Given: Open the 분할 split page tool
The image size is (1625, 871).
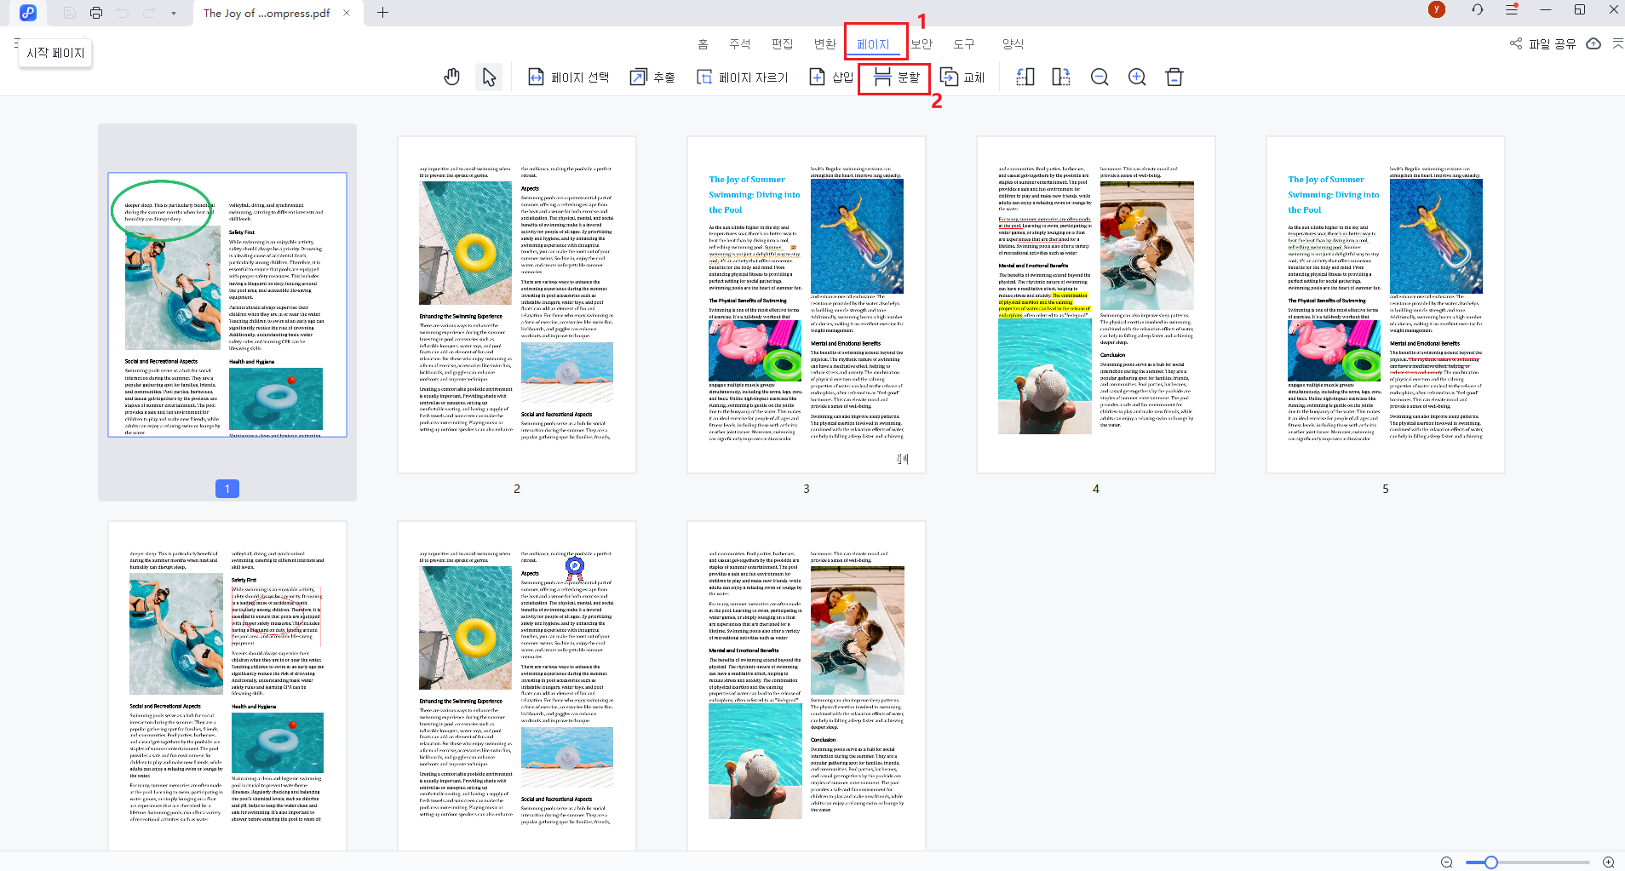Looking at the screenshot, I should (893, 77).
